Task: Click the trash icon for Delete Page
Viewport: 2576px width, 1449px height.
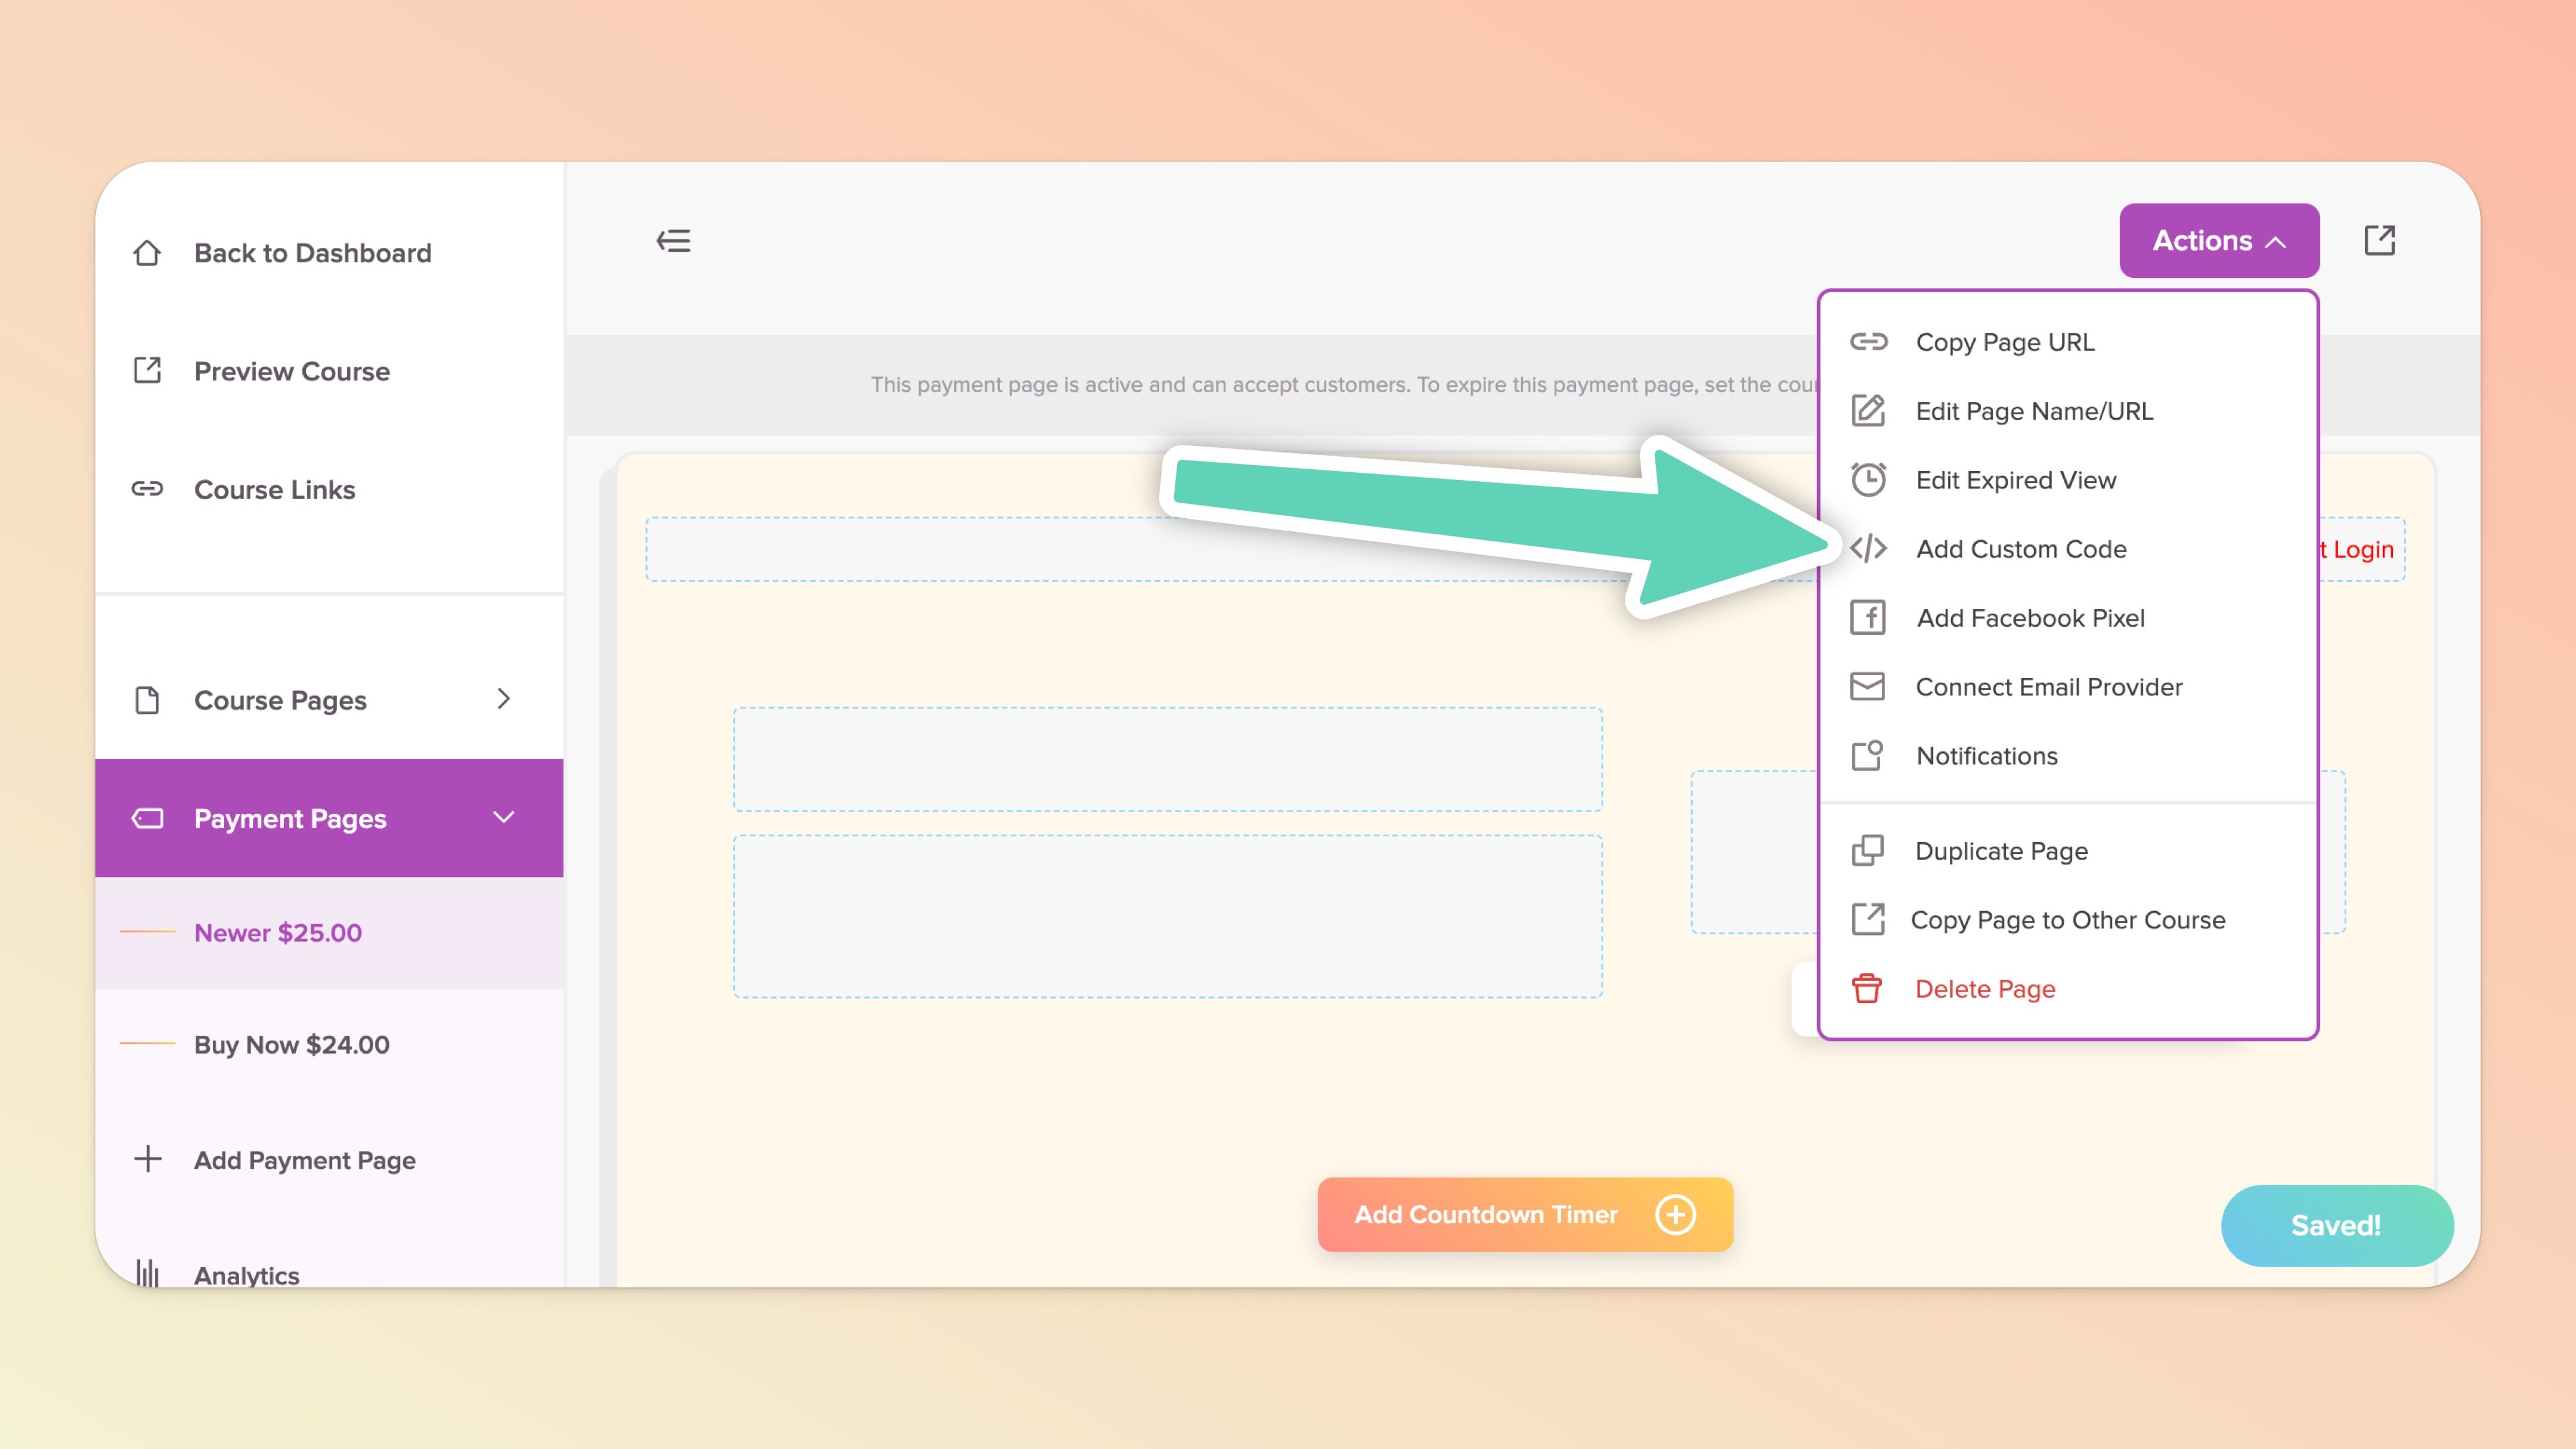Action: click(1866, 989)
